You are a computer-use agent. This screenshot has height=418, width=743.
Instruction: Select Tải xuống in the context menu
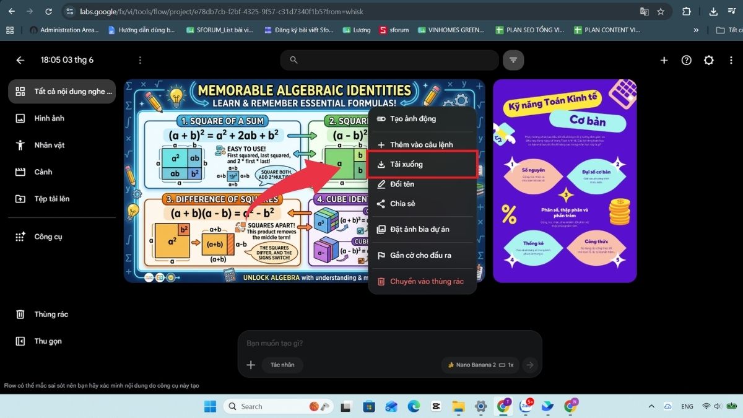pos(422,165)
